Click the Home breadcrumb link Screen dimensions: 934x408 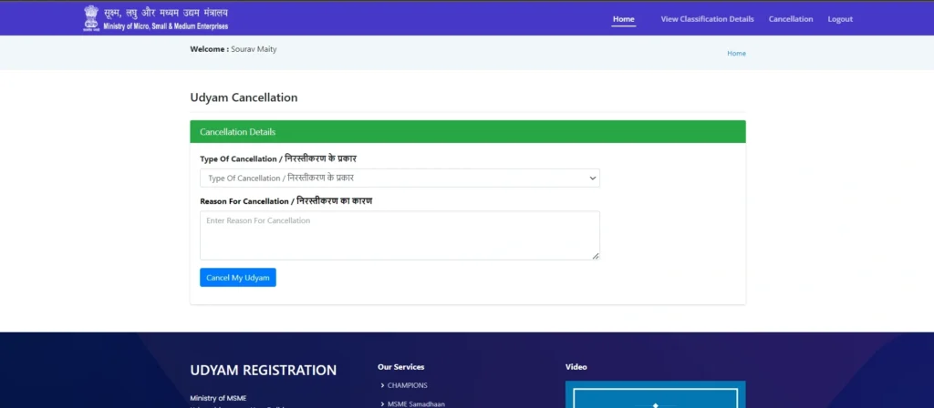pos(736,53)
